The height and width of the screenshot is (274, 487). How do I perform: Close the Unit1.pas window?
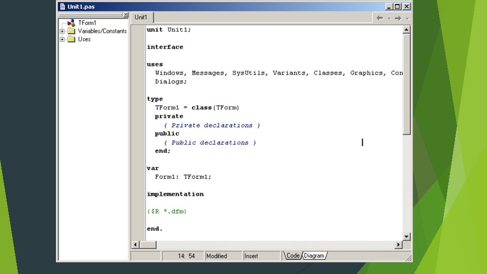point(406,6)
